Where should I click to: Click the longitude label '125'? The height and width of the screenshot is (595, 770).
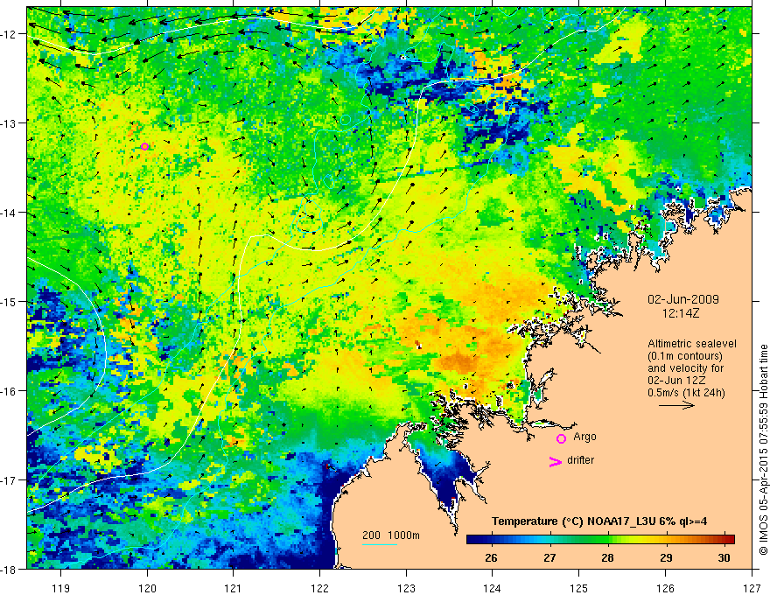(579, 588)
